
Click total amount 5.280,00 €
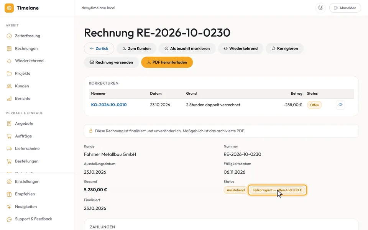click(x=95, y=190)
